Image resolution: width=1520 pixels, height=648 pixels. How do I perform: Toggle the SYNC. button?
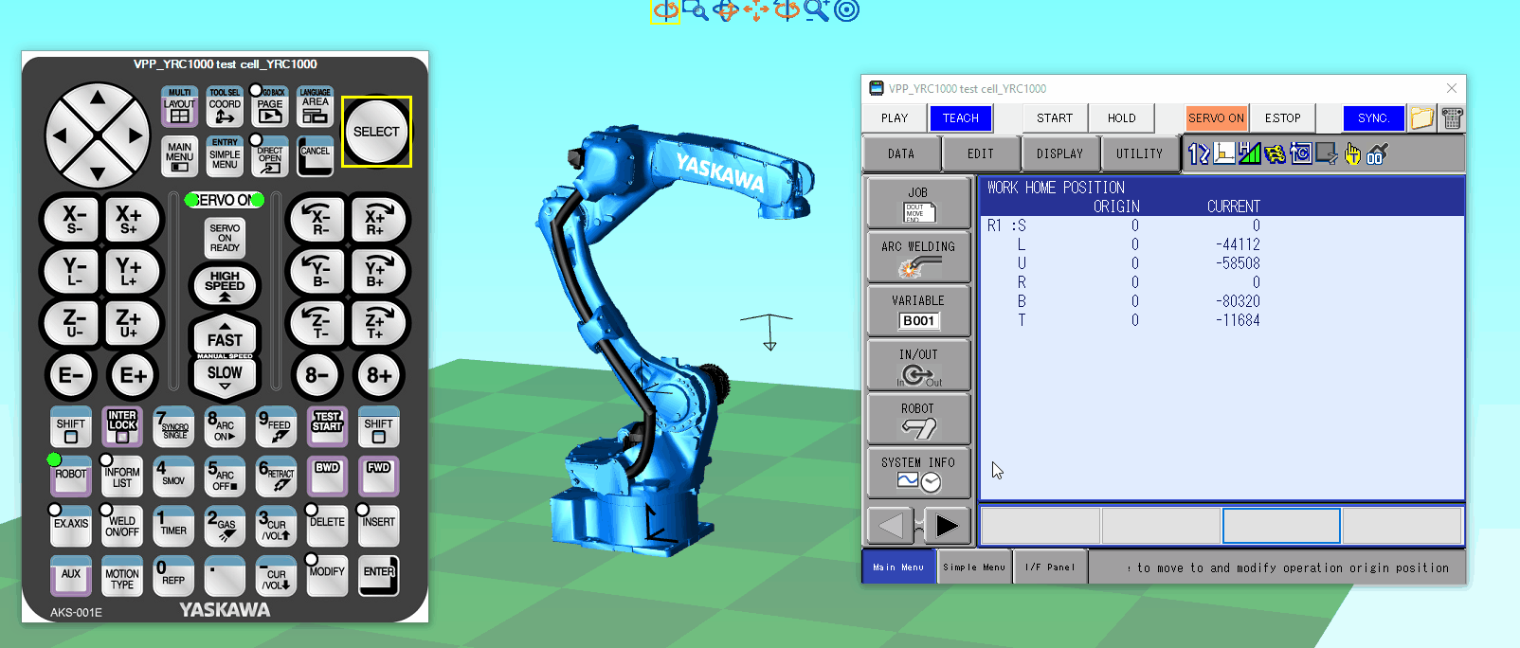[1373, 118]
